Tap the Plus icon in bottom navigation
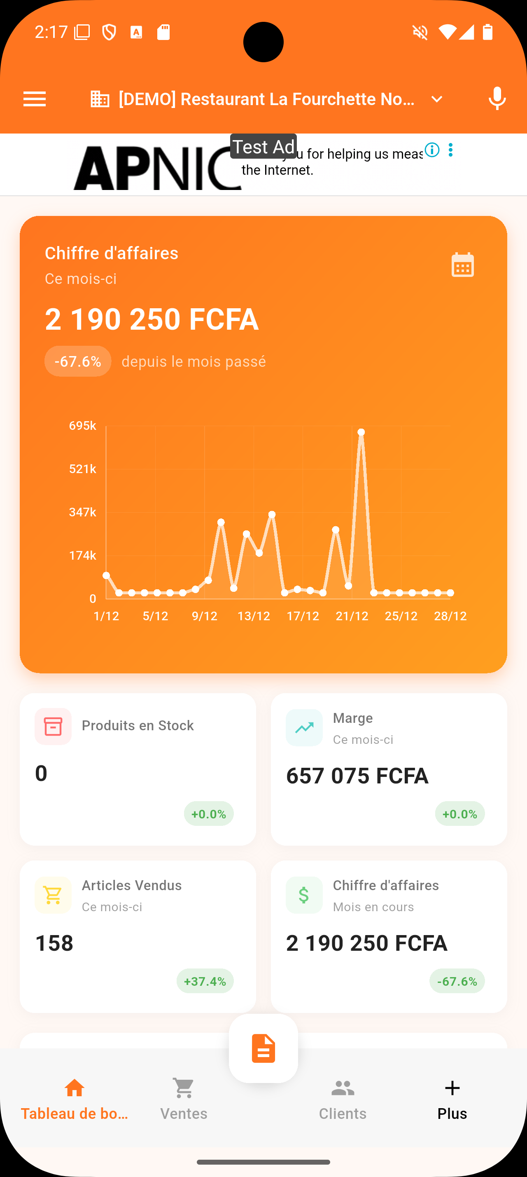 point(452,1088)
